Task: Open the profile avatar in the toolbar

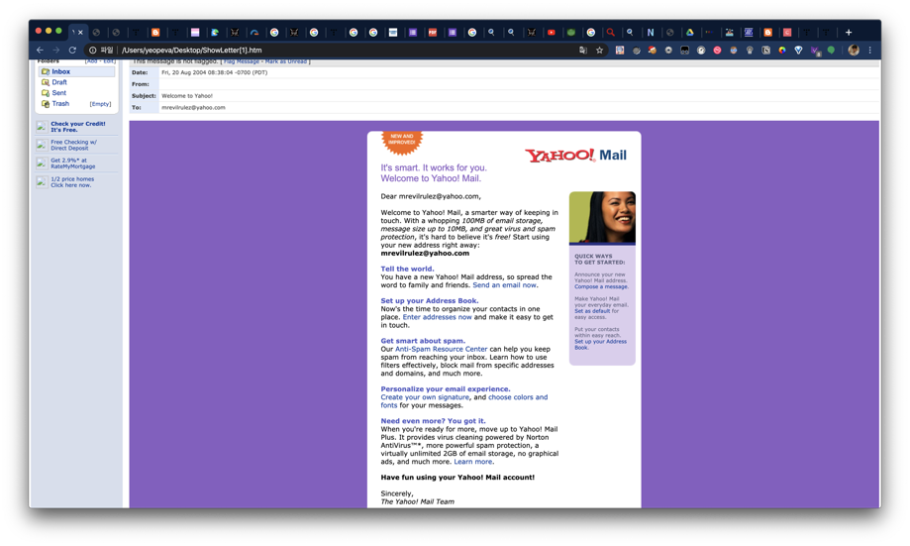Action: point(854,50)
